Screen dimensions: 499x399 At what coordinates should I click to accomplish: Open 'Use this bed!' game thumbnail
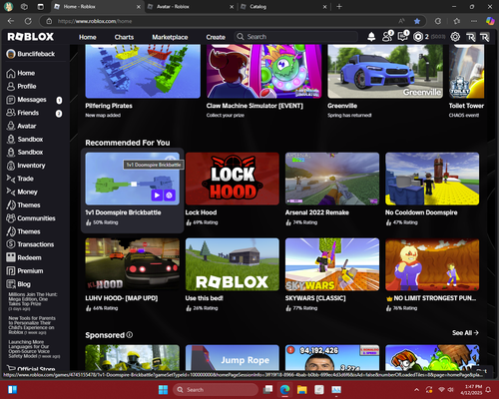coord(233,264)
